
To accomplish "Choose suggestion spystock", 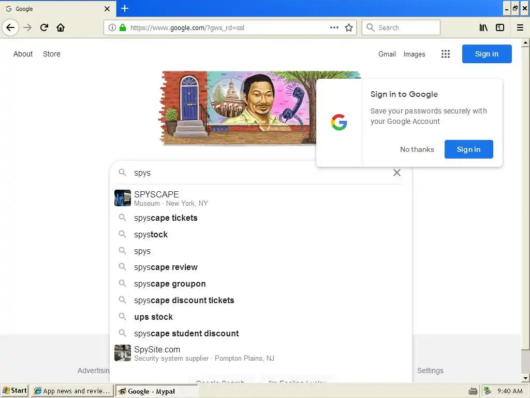I will [x=261, y=235].
